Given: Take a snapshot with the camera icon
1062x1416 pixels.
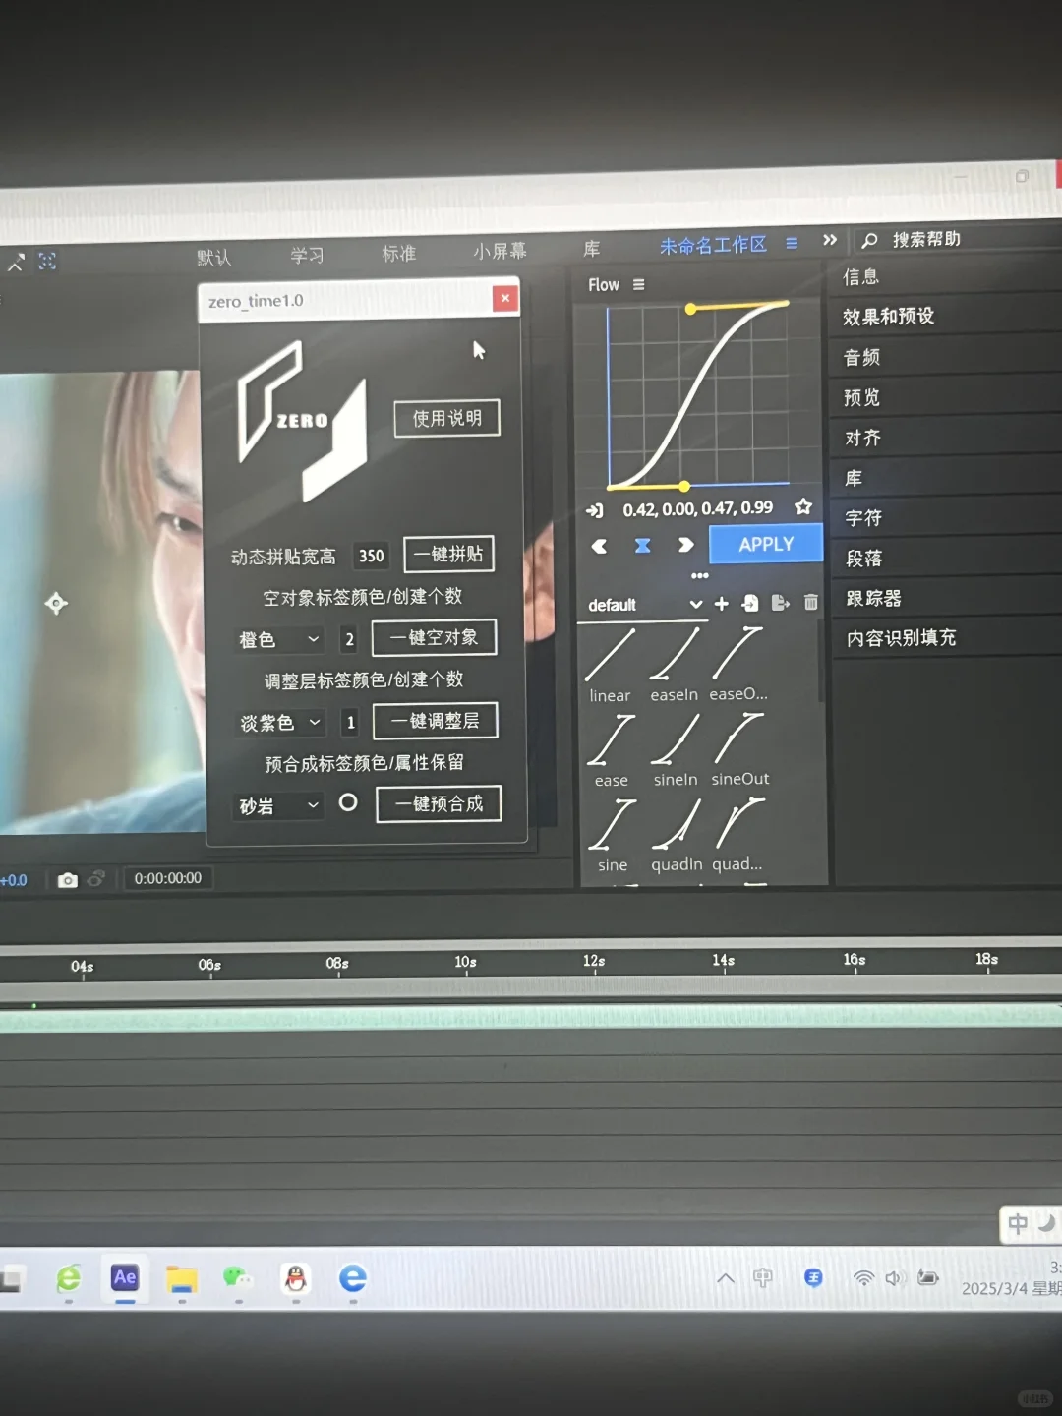Looking at the screenshot, I should pyautogui.click(x=67, y=879).
